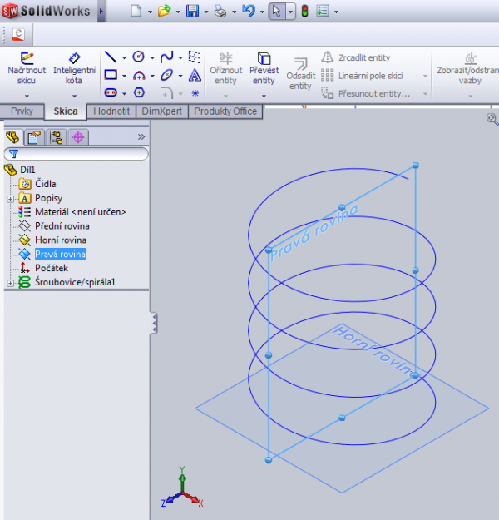Open the ConfigurationManager panel tab

coord(56,137)
